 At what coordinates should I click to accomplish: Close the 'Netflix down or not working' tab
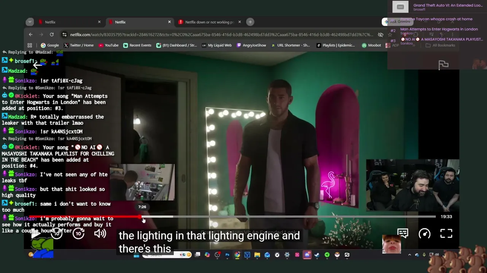(239, 22)
